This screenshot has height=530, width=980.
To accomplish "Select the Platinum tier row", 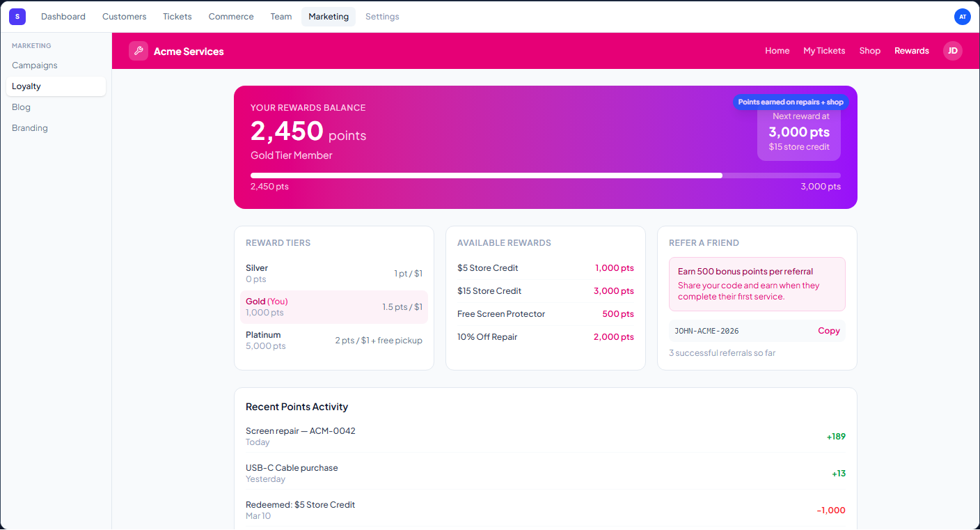I will pyautogui.click(x=334, y=341).
